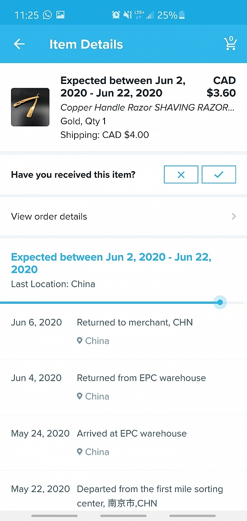The image size is (247, 521).
Task: Tap the alarm clock status icon
Action: coord(116,15)
